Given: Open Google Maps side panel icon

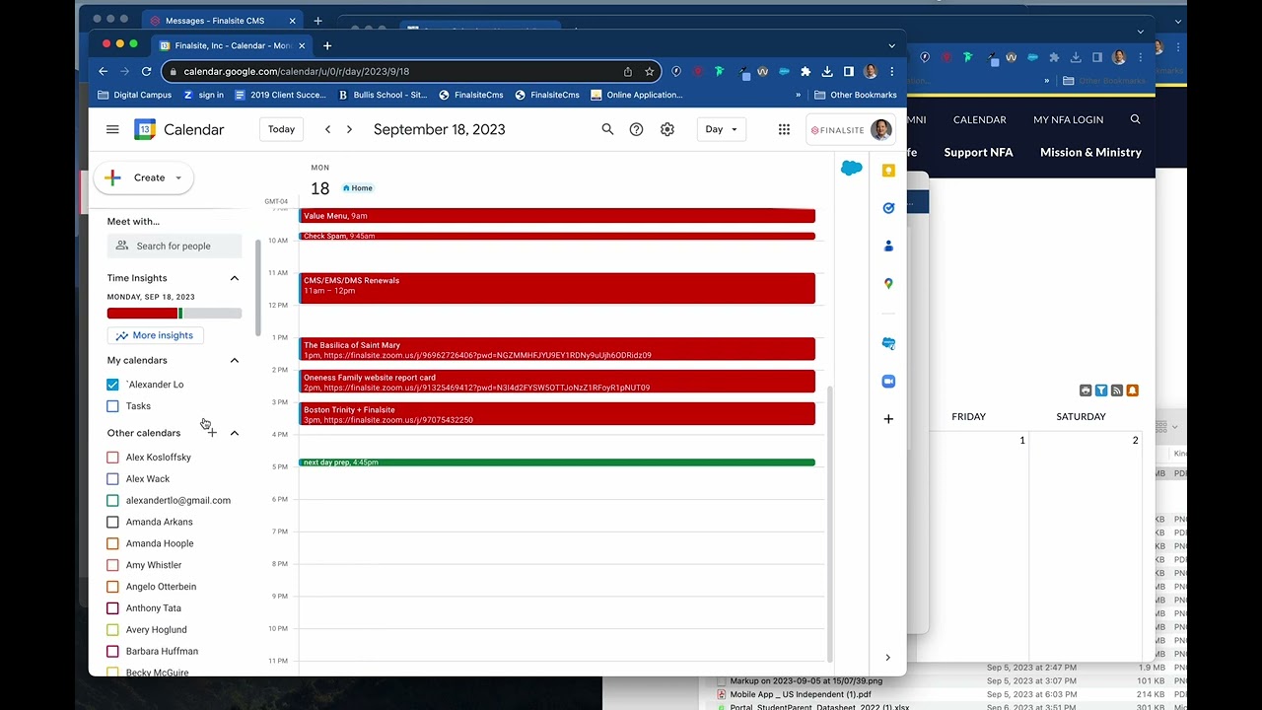Looking at the screenshot, I should click(888, 283).
